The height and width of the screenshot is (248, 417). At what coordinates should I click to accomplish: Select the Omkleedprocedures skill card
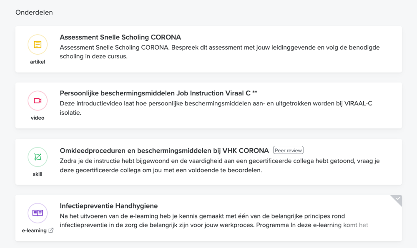pos(208,162)
